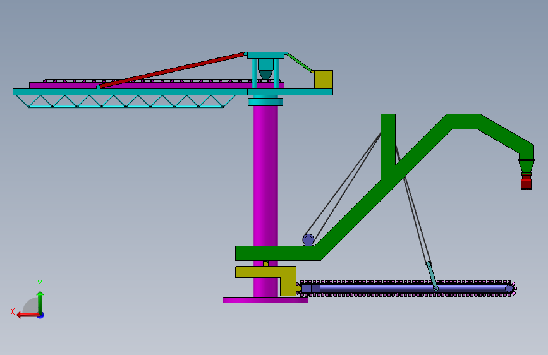Click the green Y axis arrow of the triad
The image size is (548, 355).
(x=40, y=302)
